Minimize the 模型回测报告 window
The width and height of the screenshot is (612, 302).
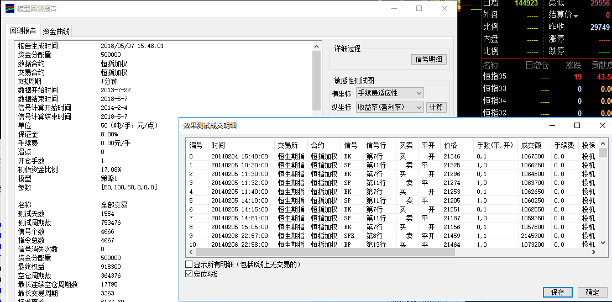394,9
